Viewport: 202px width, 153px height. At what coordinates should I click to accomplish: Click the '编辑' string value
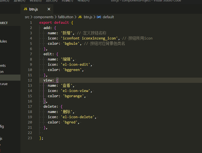pos(67,59)
